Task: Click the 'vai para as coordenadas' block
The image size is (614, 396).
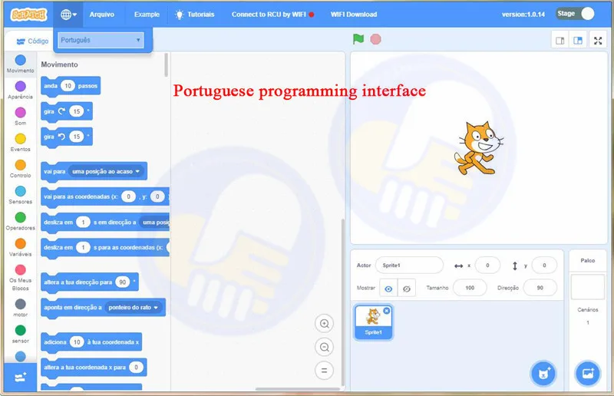Action: 105,196
